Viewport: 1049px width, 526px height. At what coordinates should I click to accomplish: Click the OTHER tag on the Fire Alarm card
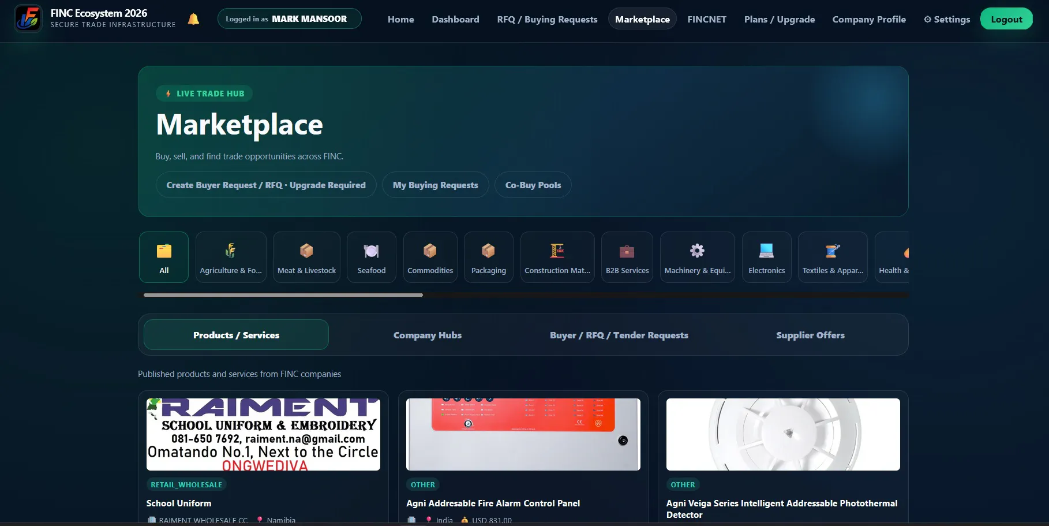click(x=423, y=485)
